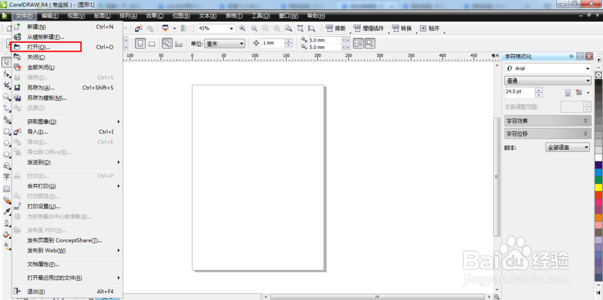Click the no-fill X swatch atop the palette

[598, 75]
